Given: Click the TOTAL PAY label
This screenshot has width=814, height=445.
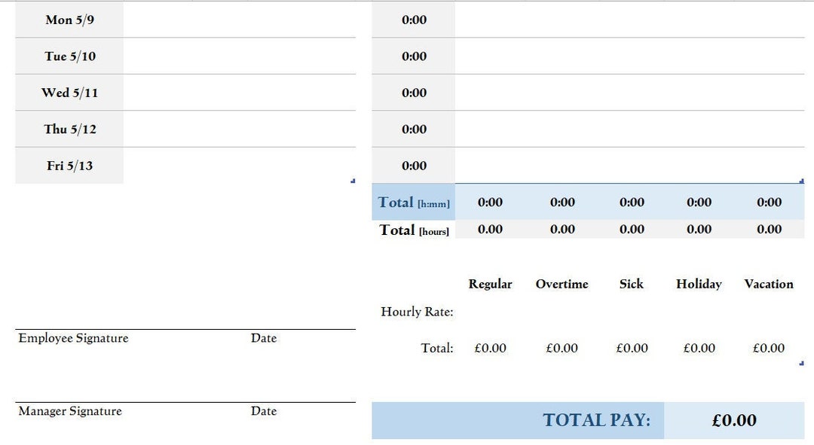Looking at the screenshot, I should click(x=598, y=420).
